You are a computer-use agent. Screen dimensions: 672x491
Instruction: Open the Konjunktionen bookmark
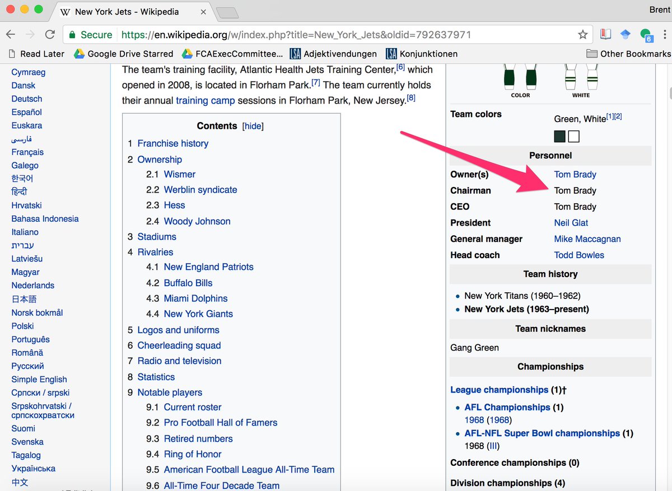click(x=422, y=54)
